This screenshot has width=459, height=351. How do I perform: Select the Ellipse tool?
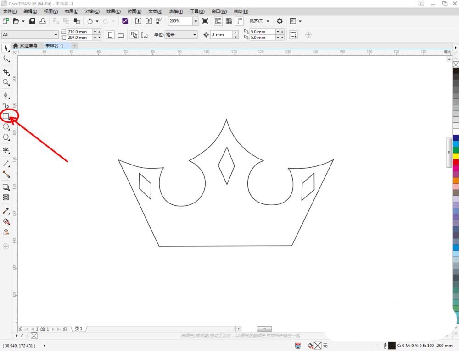point(6,126)
